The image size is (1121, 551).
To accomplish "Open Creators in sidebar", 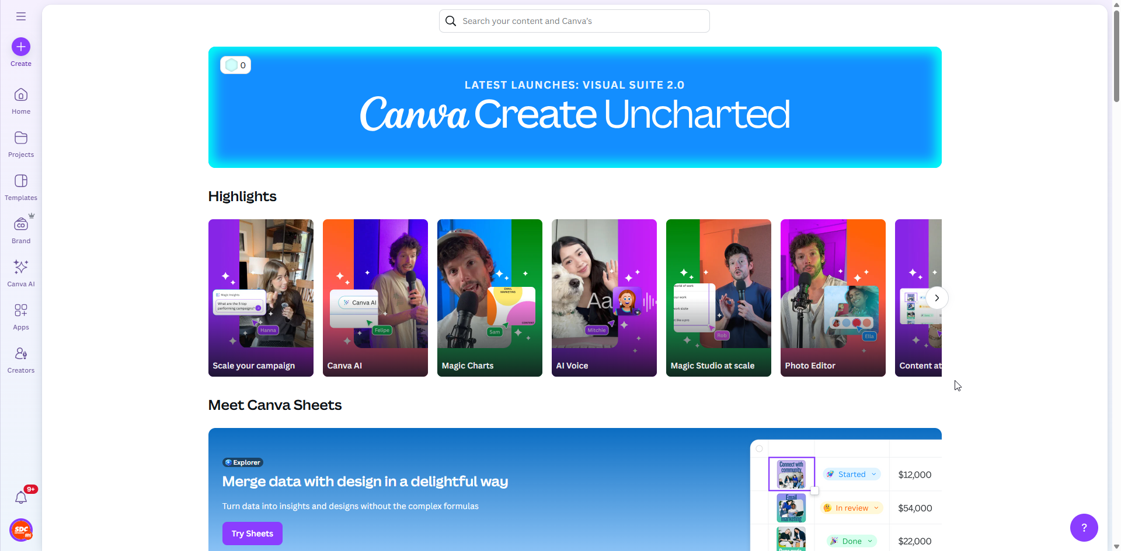I will [21, 360].
